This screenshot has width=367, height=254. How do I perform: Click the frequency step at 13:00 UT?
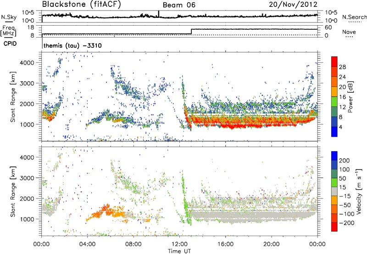[x=191, y=32]
